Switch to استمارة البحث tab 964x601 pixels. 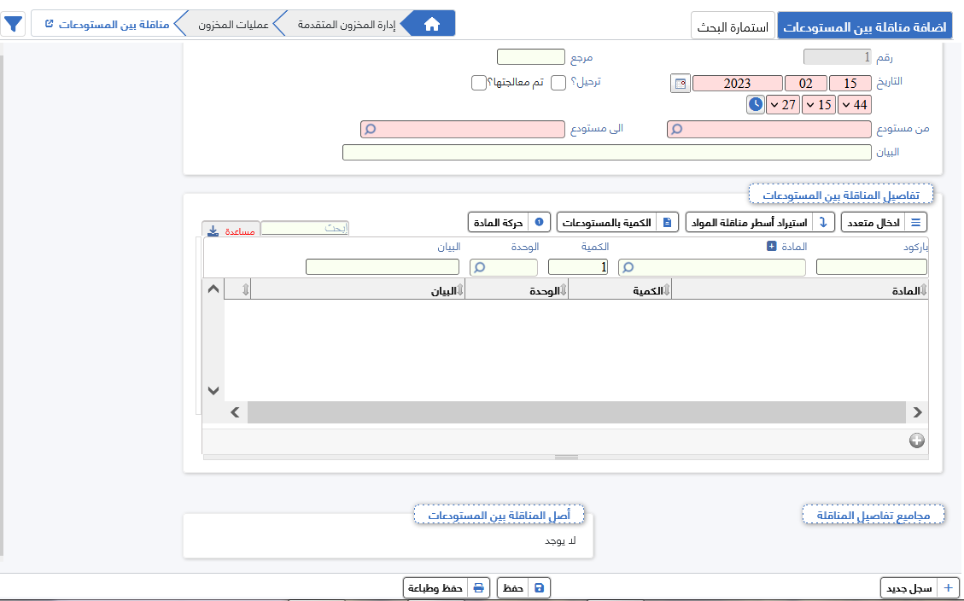pos(732,26)
